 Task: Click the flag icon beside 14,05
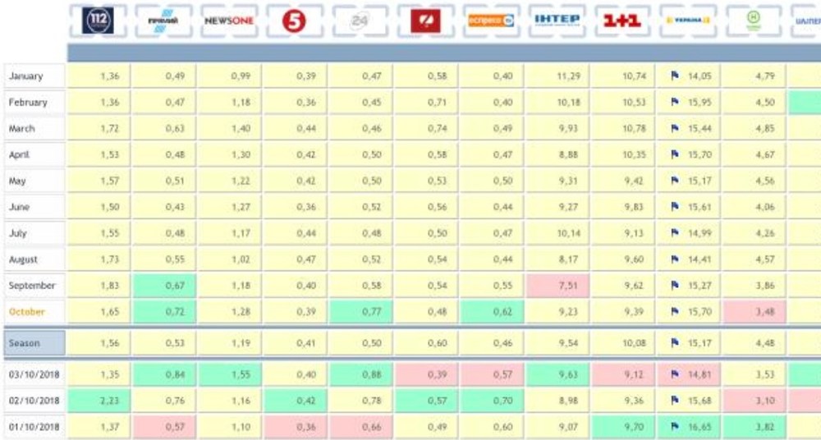[x=674, y=76]
